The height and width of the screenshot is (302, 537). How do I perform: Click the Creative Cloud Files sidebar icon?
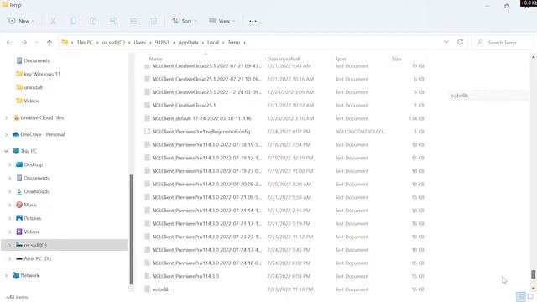(x=16, y=117)
